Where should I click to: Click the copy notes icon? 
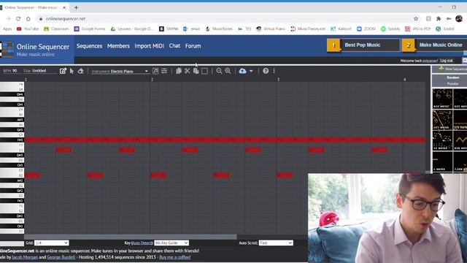178,71
